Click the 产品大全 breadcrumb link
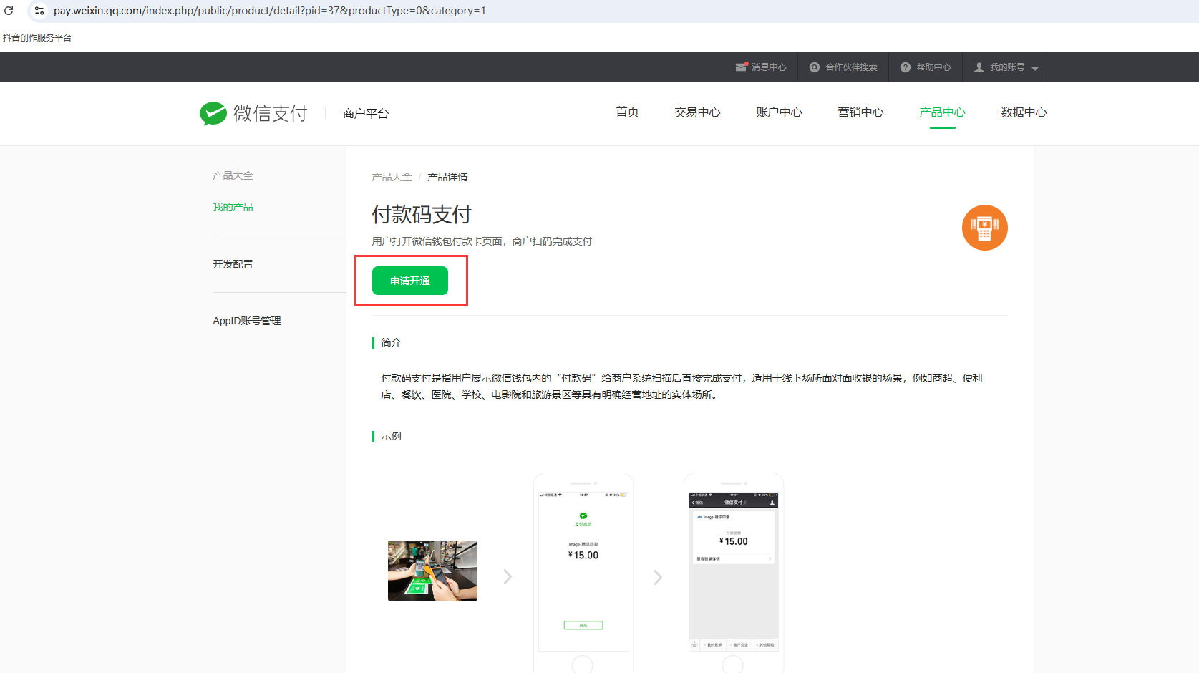Image resolution: width=1199 pixels, height=673 pixels. [392, 177]
